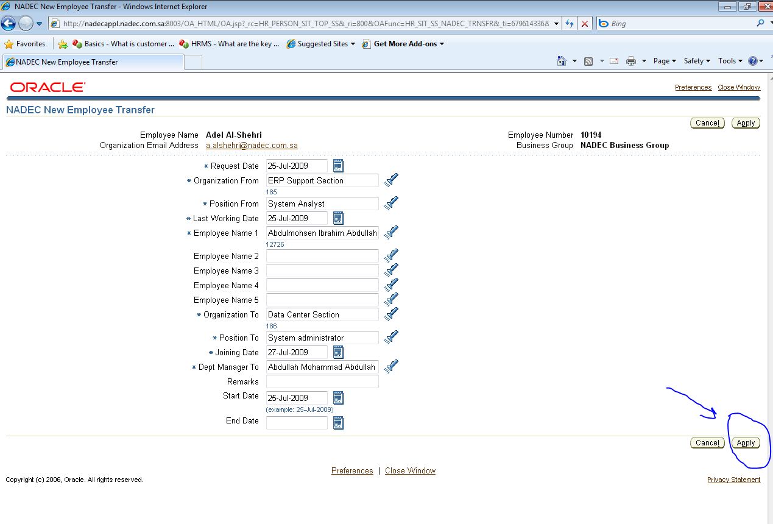Expand Suggested Sites dropdown
This screenshot has height=524, width=773.
tap(353, 44)
